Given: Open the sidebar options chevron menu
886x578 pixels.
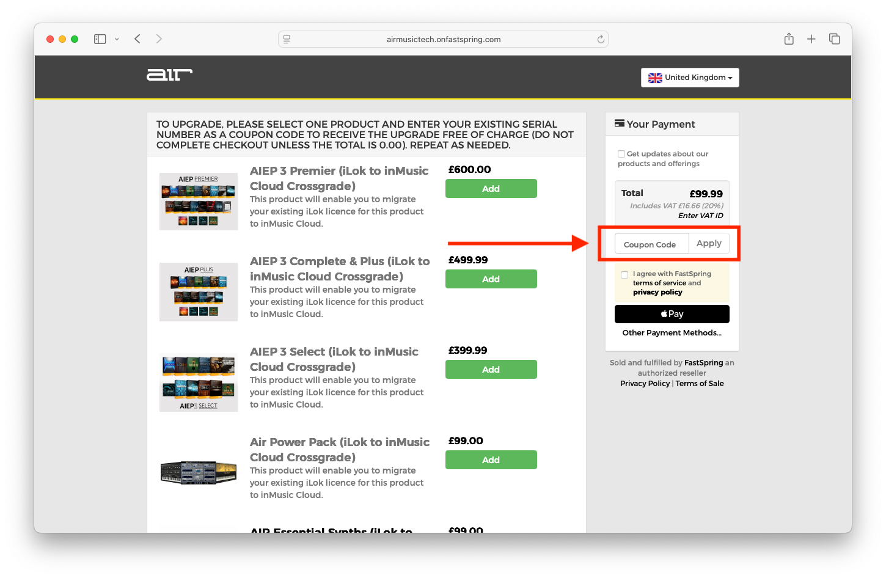Looking at the screenshot, I should click(x=117, y=39).
